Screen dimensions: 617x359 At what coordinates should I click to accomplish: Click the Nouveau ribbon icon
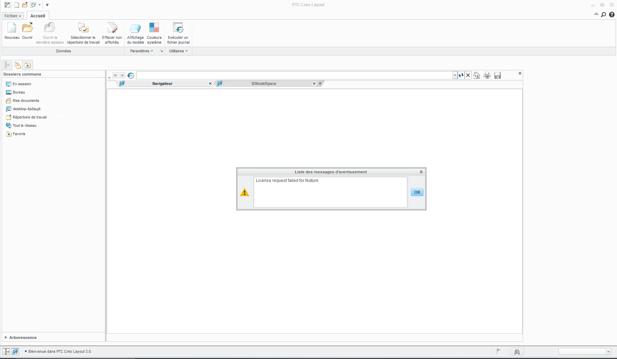12,28
